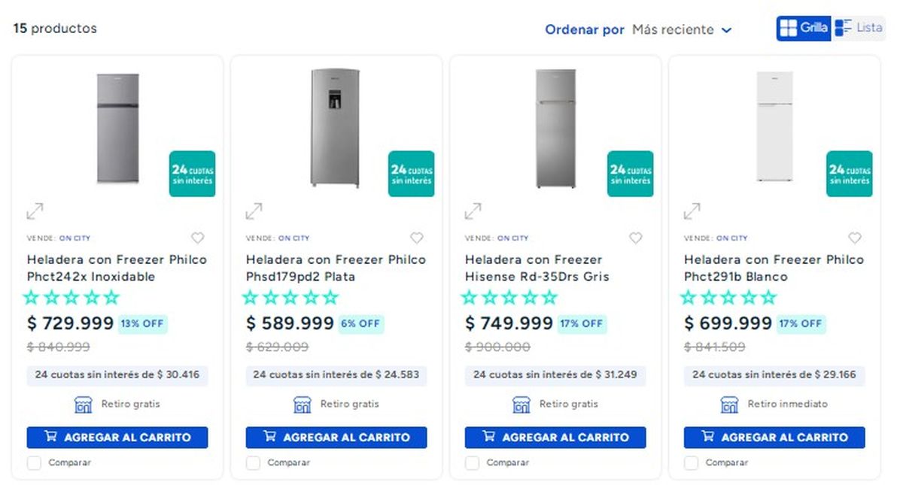Screen dimensions: 903x485
Task: Add Philco Phct242x Inoxidable to favorites heart
Action: pyautogui.click(x=197, y=238)
